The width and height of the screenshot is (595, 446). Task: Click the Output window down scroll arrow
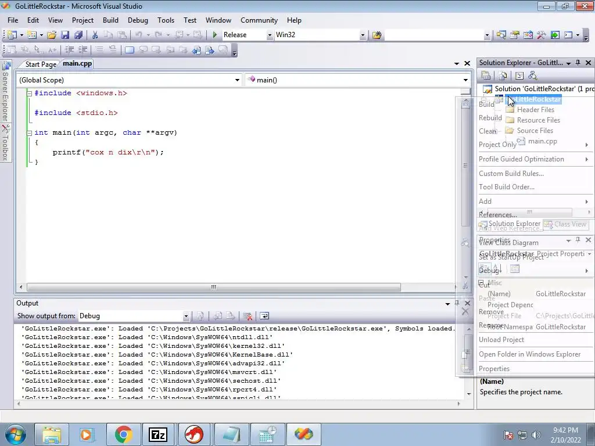click(469, 394)
